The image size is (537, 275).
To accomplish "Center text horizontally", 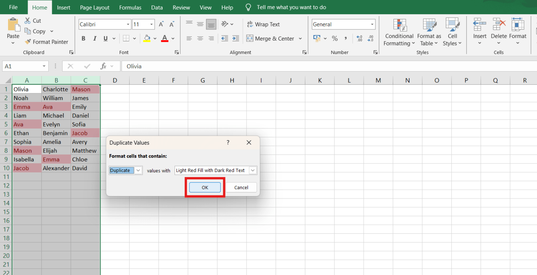I will pos(200,39).
